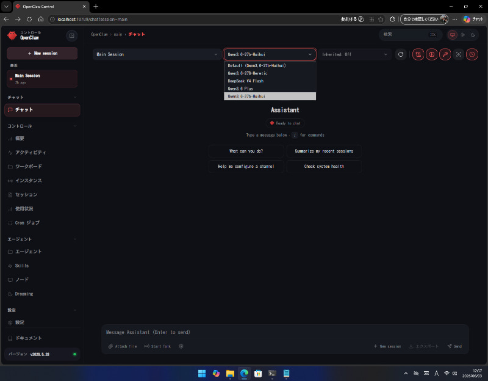Open the Inherited: Off dropdown
This screenshot has height=381, width=488.
[355, 54]
